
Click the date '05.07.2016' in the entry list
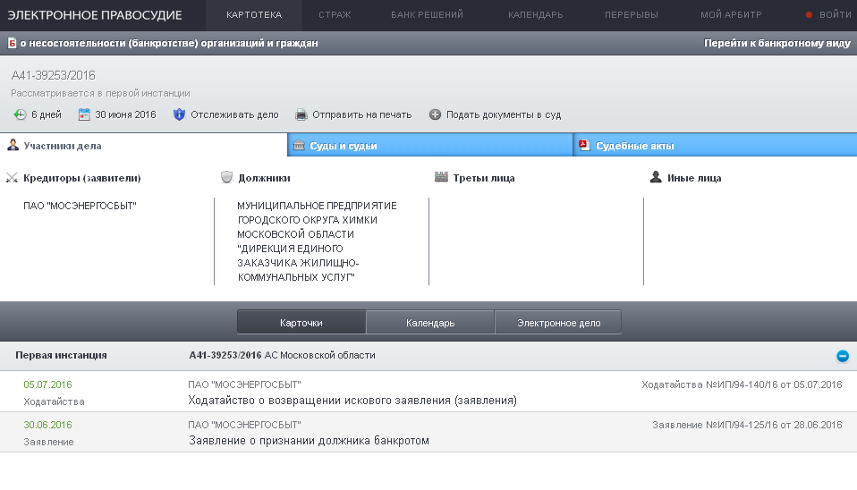[47, 384]
